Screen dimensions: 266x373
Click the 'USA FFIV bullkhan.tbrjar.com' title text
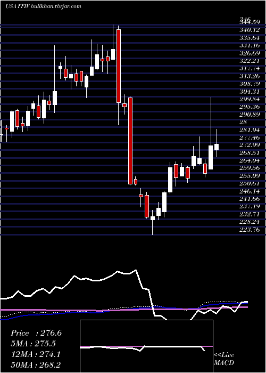(x=43, y=6)
